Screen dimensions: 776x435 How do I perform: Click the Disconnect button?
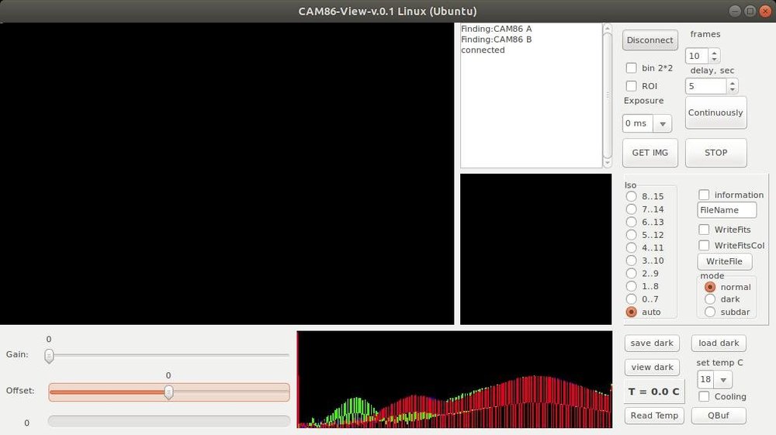point(650,40)
